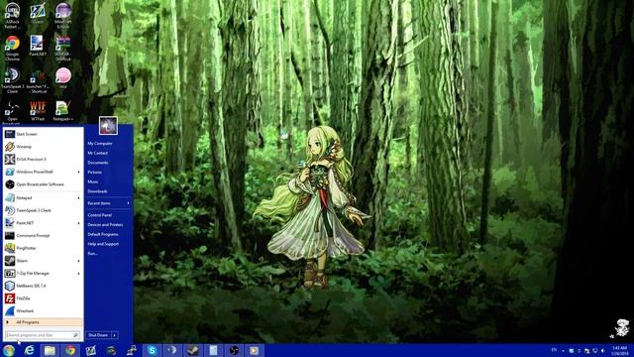Launch PingPlotter from start menu

tap(43, 248)
